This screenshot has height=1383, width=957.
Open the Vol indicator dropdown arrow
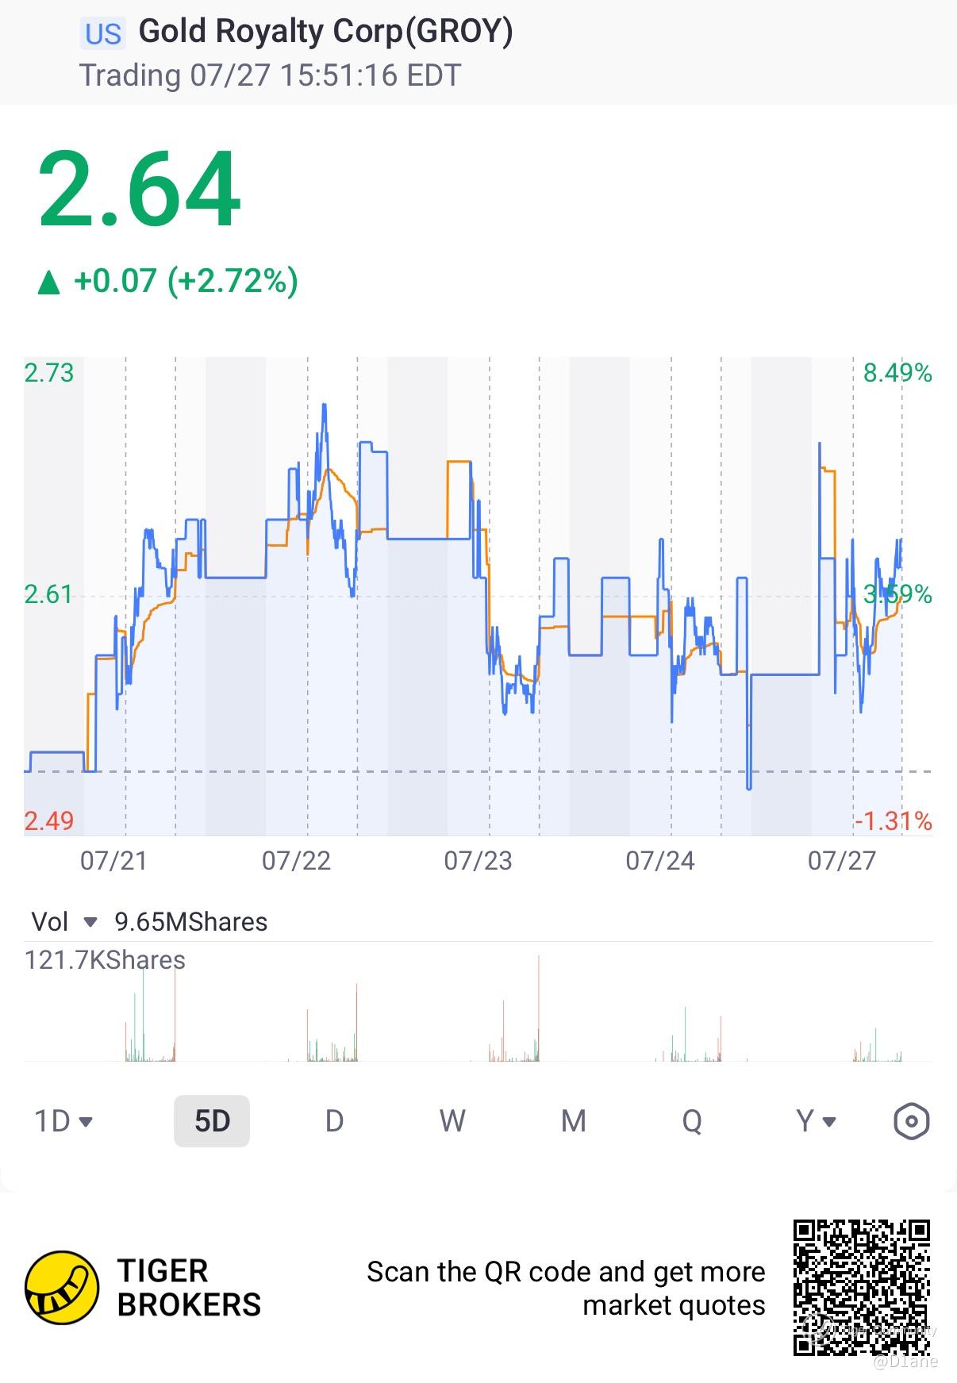[x=90, y=922]
